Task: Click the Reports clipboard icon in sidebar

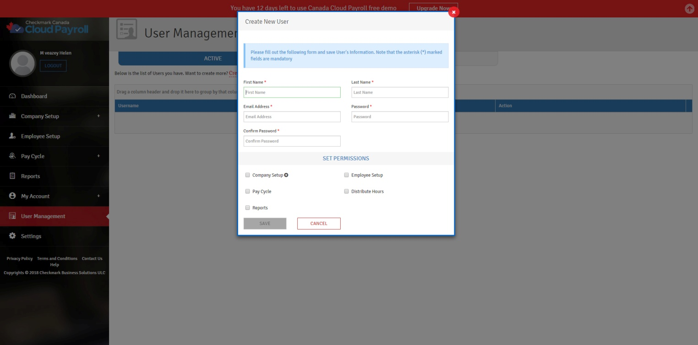Action: click(12, 176)
